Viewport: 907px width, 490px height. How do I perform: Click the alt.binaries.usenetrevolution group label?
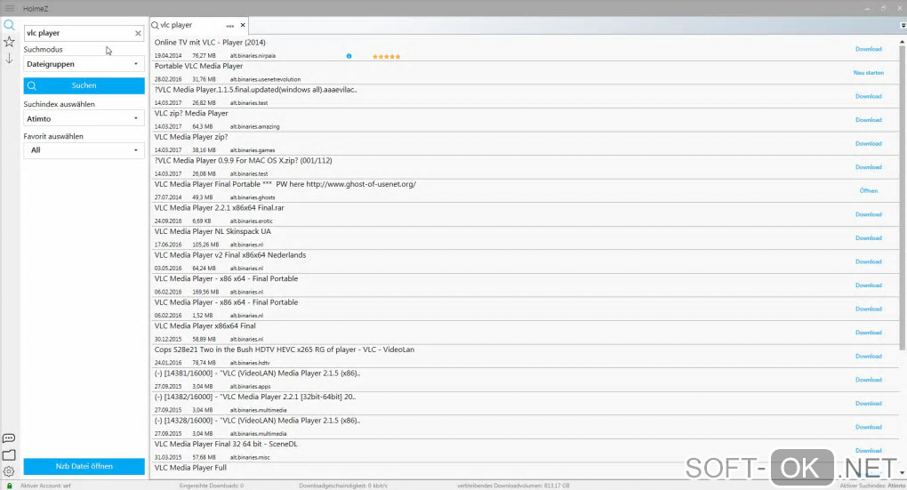pos(265,80)
